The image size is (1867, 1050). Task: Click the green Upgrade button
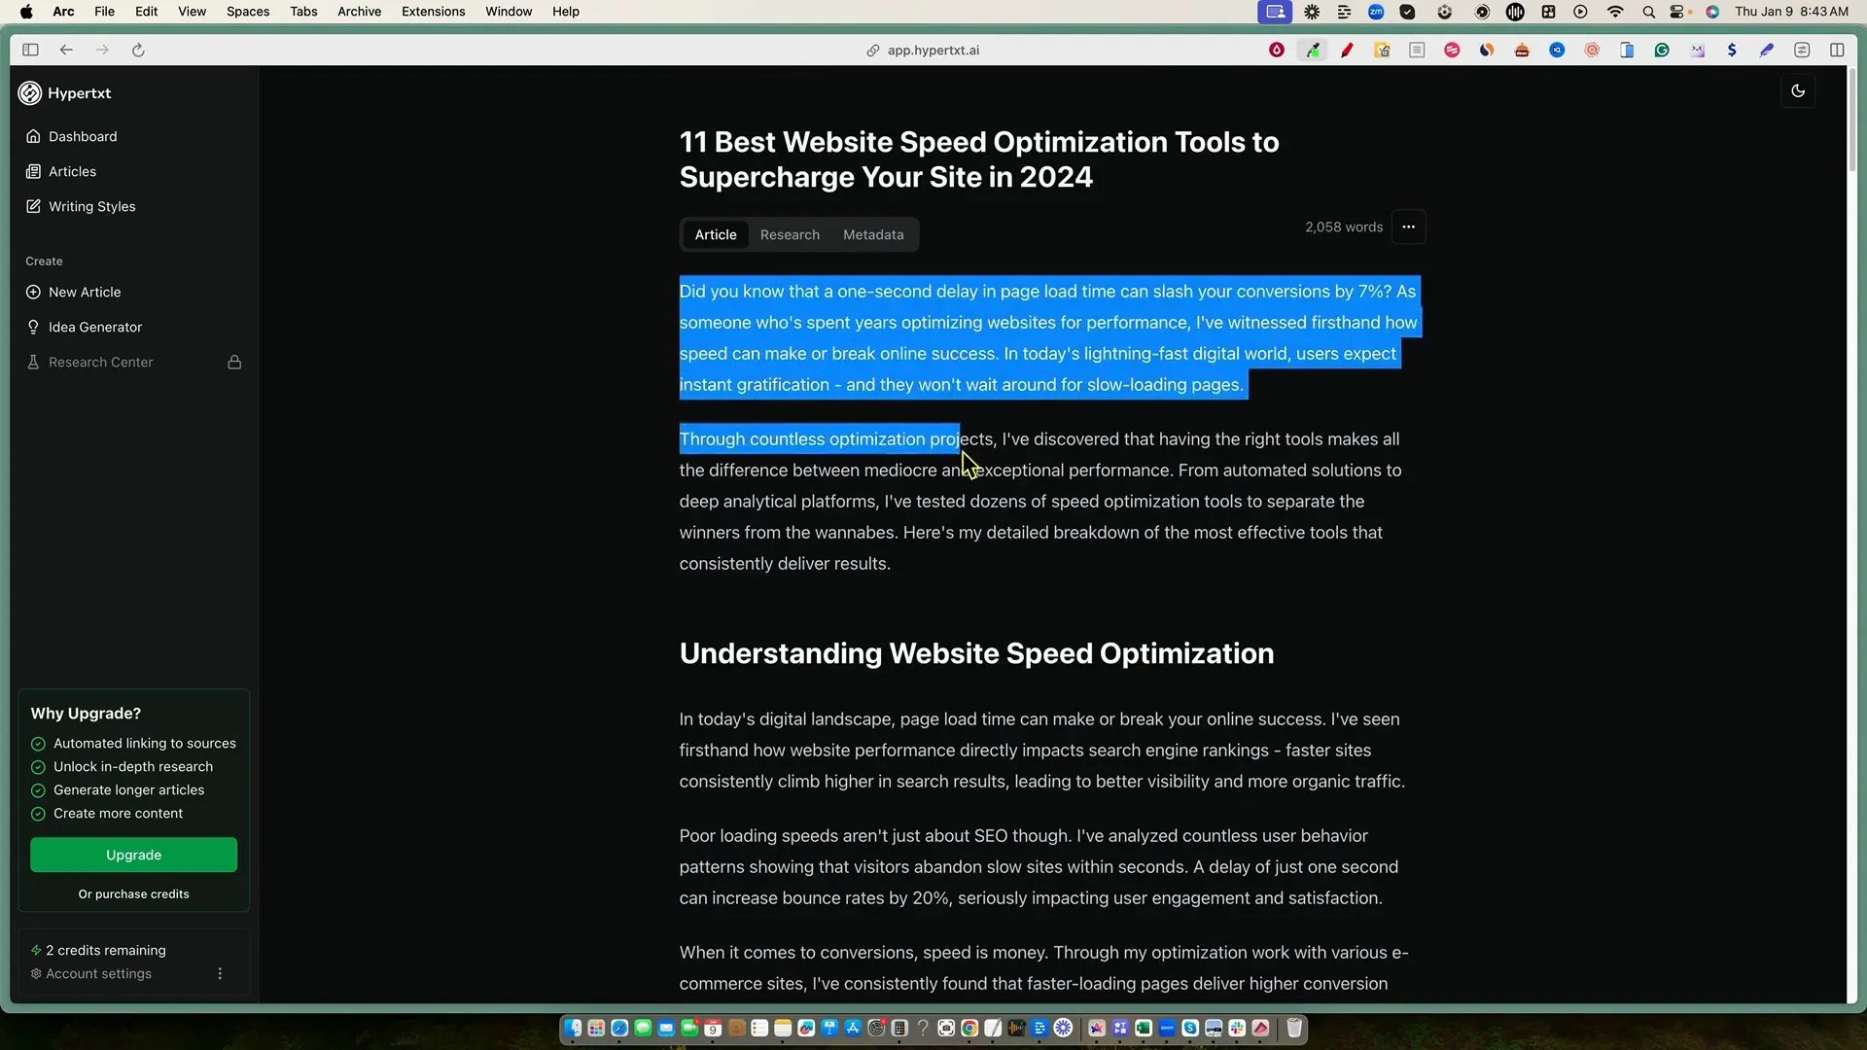133,855
